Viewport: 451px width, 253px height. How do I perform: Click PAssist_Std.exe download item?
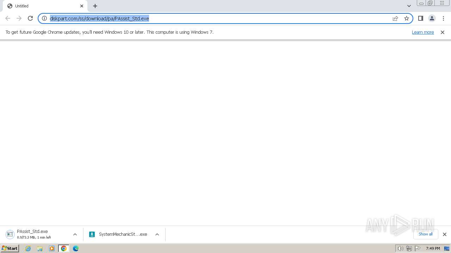coord(38,234)
